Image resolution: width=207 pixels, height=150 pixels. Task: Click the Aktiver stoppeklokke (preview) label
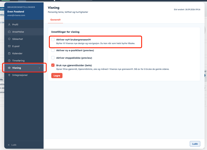click(74, 58)
